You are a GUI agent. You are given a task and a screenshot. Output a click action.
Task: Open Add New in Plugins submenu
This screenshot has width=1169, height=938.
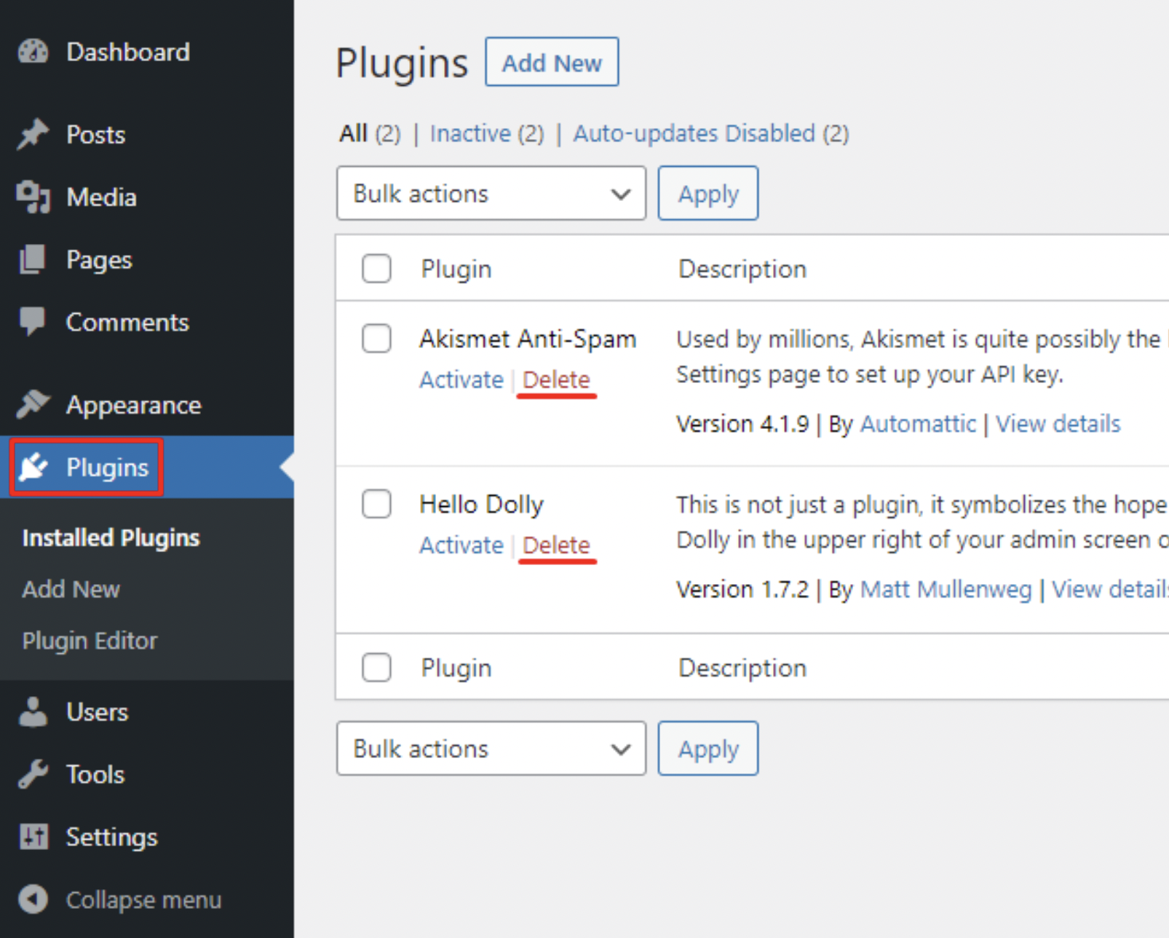71,588
